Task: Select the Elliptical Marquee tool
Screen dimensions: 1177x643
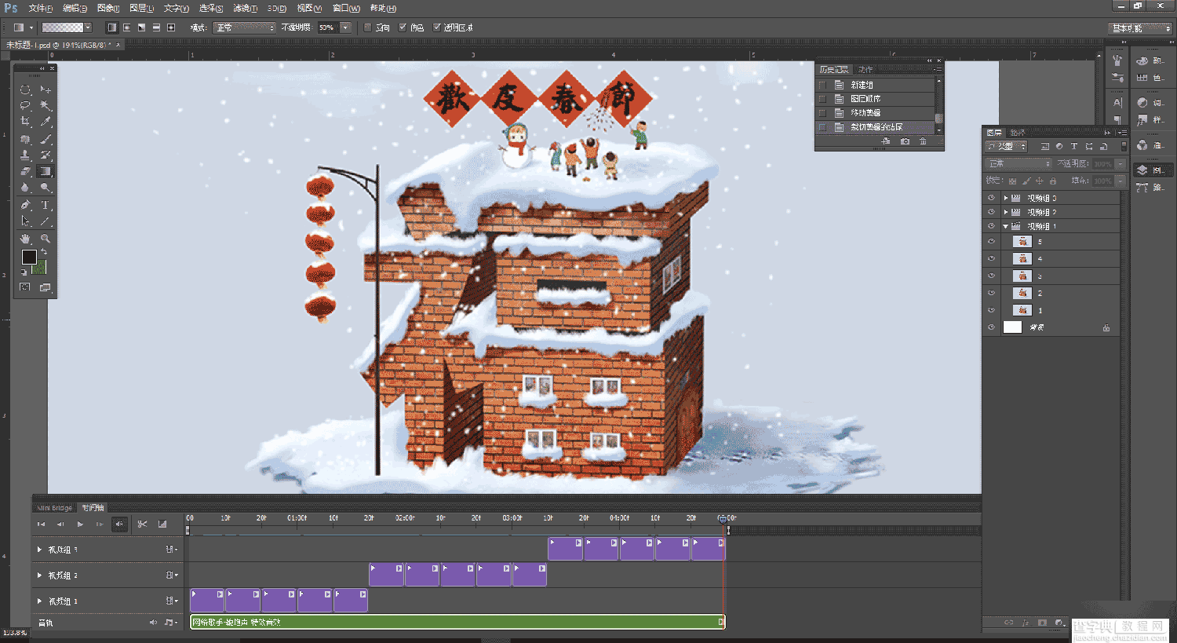Action: [x=25, y=90]
